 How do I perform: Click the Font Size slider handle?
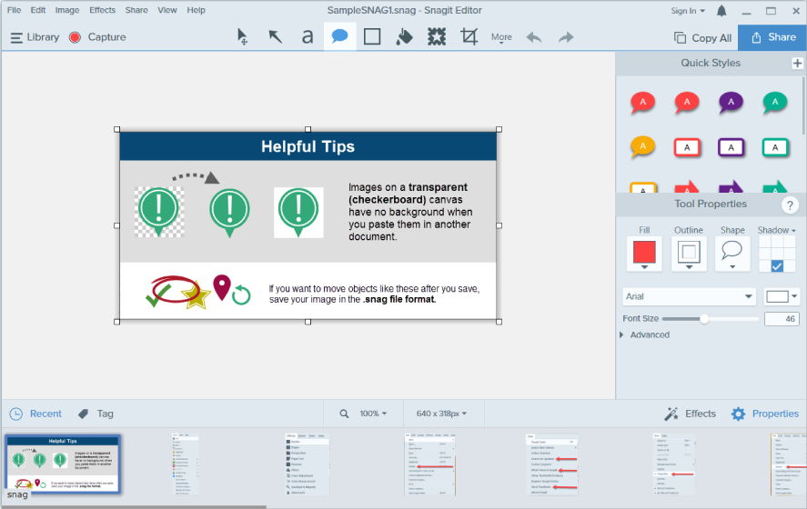pyautogui.click(x=704, y=319)
